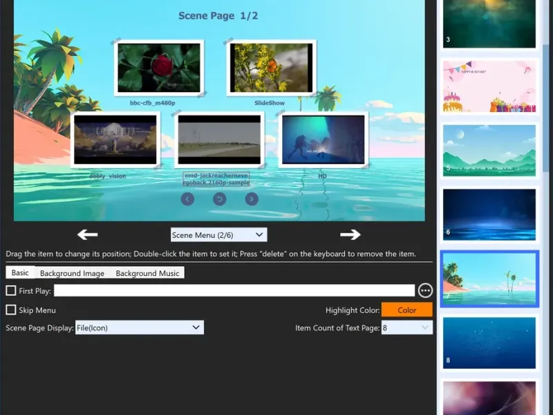Click the previous page circle button in preview
Screen dimensions: 553x415
(x=187, y=199)
